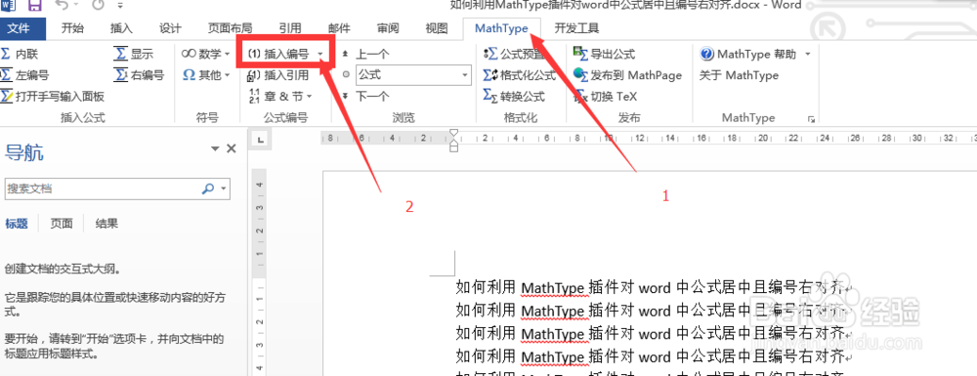The height and width of the screenshot is (376, 977).
Task: Open the MathType group dialog launcher
Action: pos(811,118)
